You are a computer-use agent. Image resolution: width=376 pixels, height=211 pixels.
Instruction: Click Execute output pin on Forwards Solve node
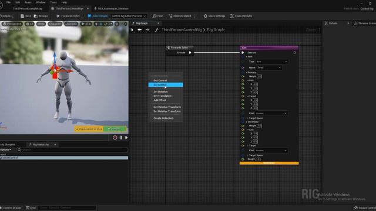tap(190, 53)
